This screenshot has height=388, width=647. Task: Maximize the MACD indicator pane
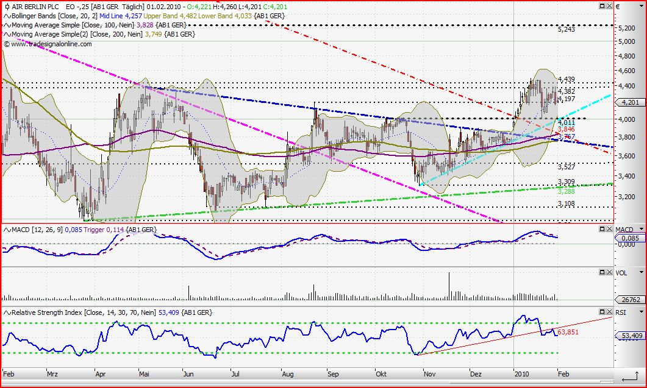click(x=602, y=229)
